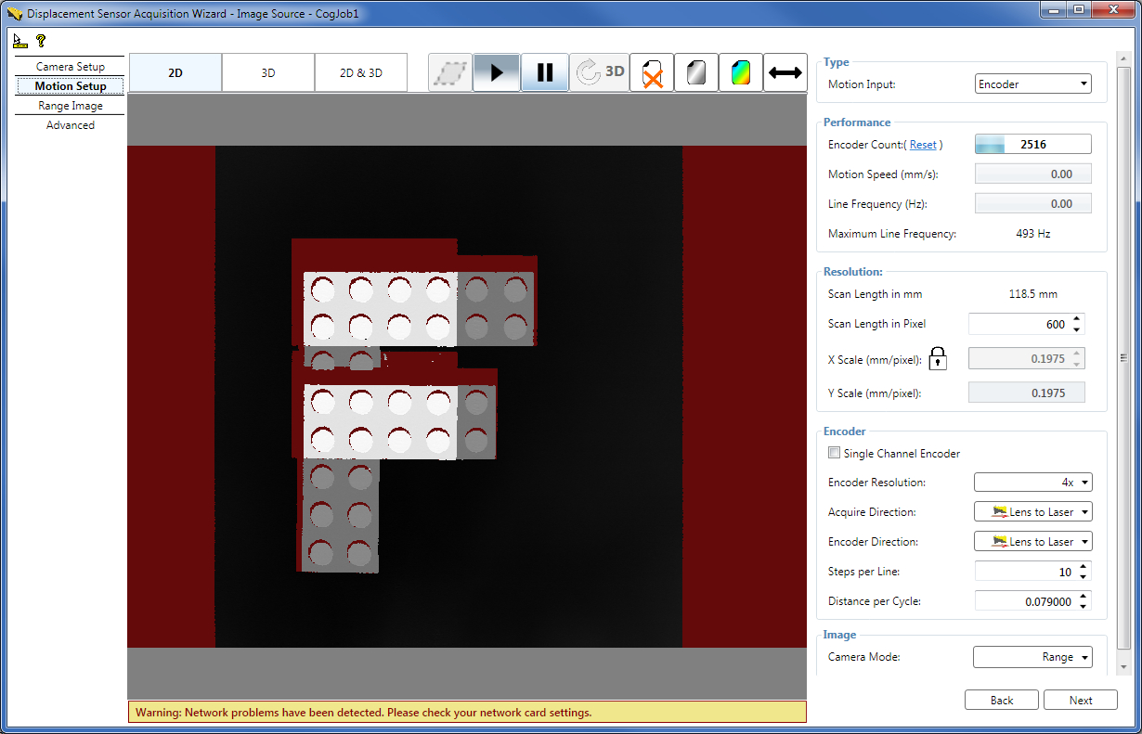Click the Play acquisition icon
Viewport: 1142px width, 734px height.
[497, 71]
